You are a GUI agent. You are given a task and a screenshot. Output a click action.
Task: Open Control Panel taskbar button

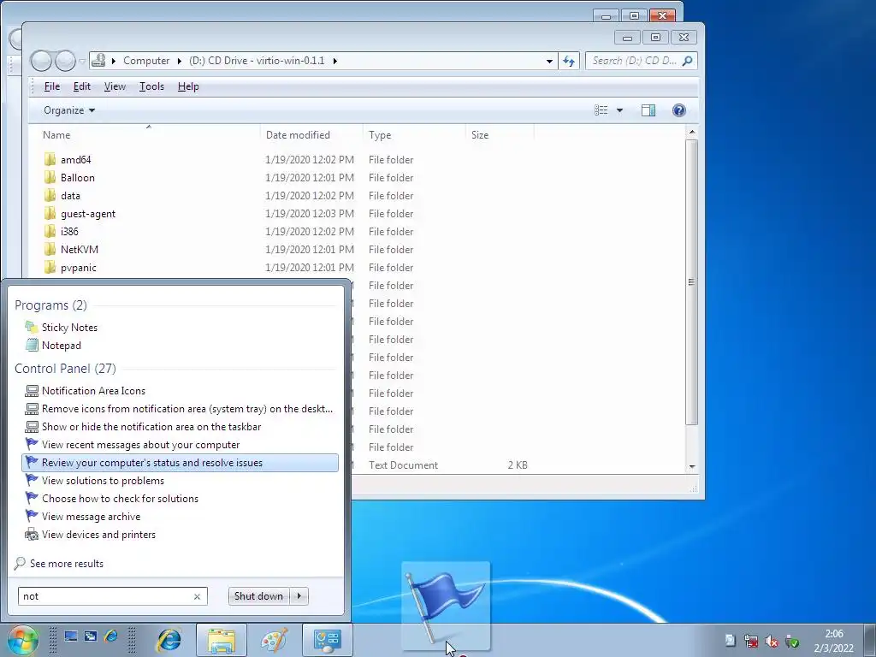tap(328, 640)
